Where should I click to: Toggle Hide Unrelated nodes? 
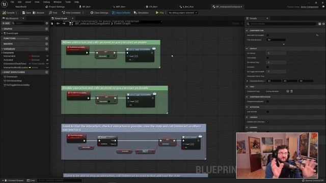(71, 13)
